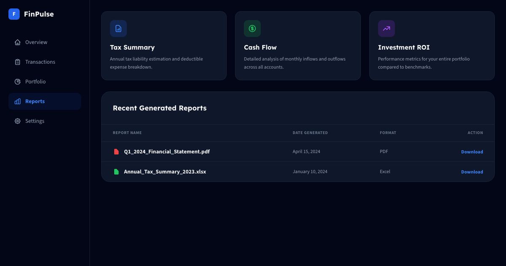Click the Portfolio pie chart icon
Viewport: 506px width, 266px height.
pos(17,81)
